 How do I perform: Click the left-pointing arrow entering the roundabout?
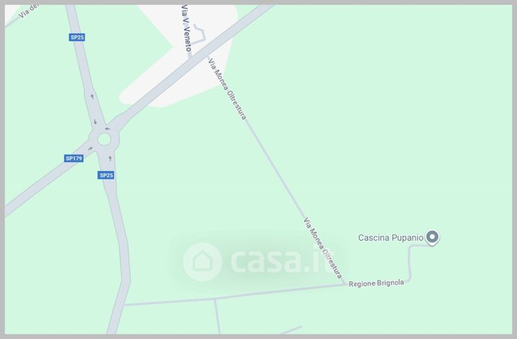click(x=107, y=128)
